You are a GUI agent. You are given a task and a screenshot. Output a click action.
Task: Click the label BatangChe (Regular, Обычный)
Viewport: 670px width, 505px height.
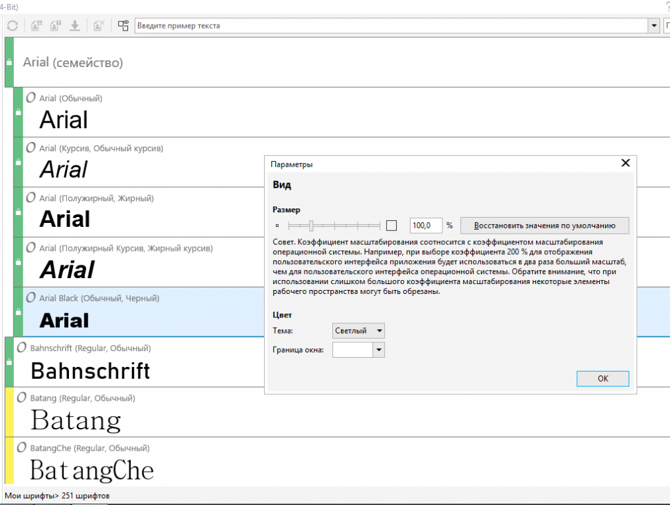90,448
